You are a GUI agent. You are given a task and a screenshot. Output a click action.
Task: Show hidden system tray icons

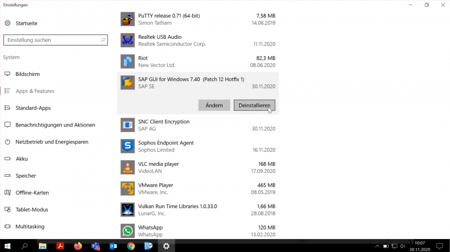(377, 246)
